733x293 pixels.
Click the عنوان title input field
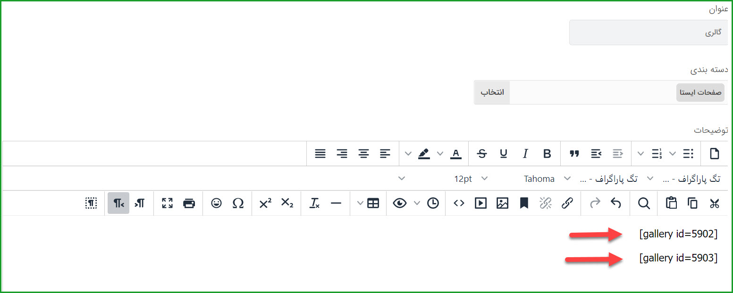pyautogui.click(x=649, y=33)
